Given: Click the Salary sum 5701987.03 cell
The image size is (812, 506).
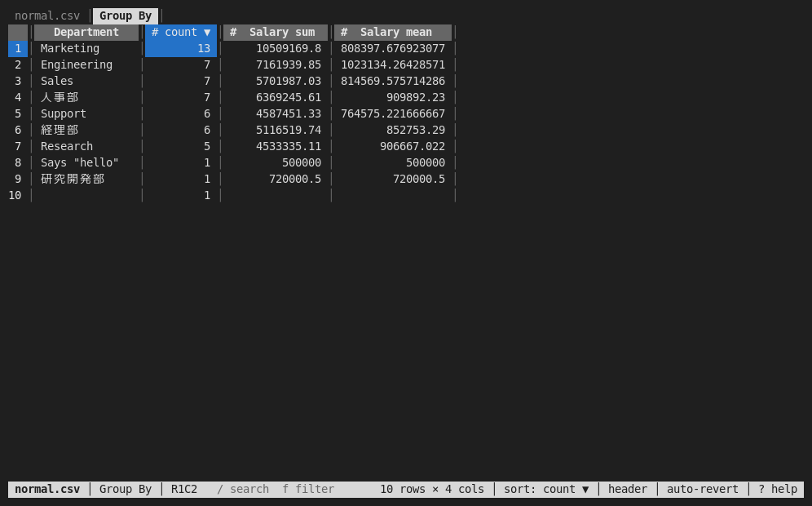Looking at the screenshot, I should click(x=276, y=82).
